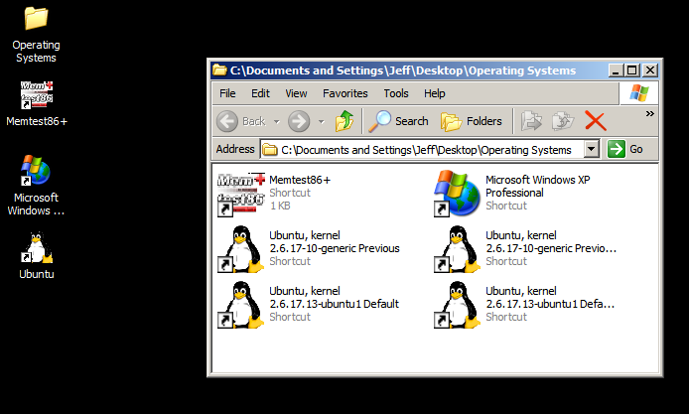
Task: Toggle the Folders pane button
Action: [x=472, y=121]
